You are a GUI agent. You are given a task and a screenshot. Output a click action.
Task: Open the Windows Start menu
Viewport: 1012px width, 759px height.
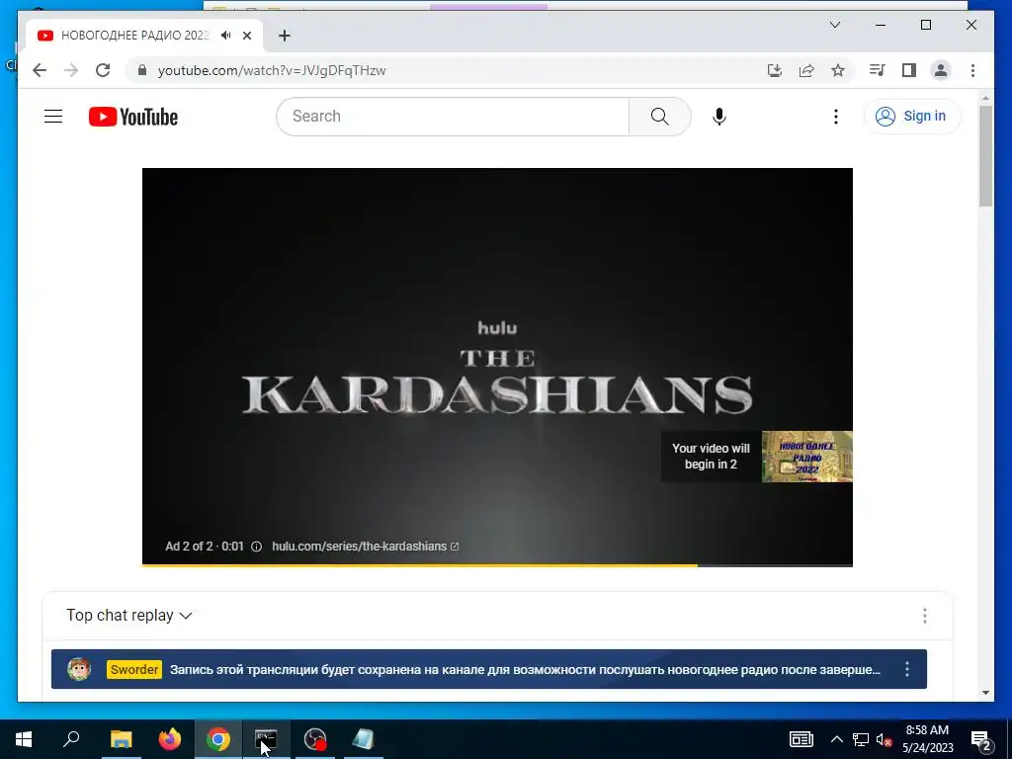[x=24, y=739]
